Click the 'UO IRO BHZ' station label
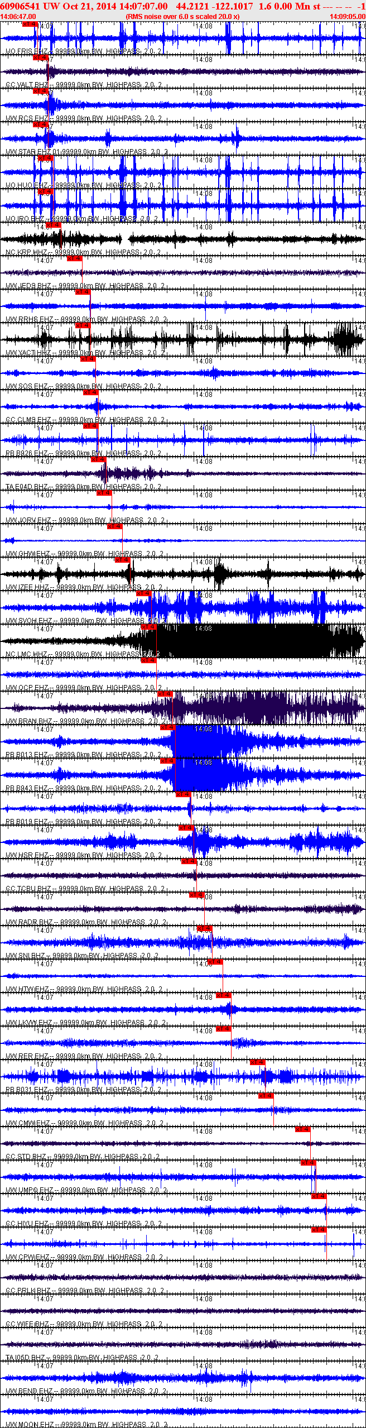This screenshot has width=366, height=1428. (25, 219)
